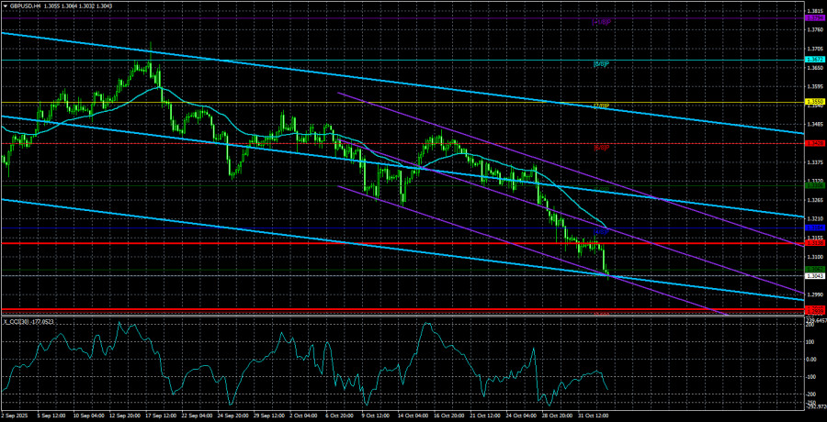Screen dimensions: 827x422
Task: Select the latest candlestick near 1.3043
Action: pyautogui.click(x=608, y=272)
